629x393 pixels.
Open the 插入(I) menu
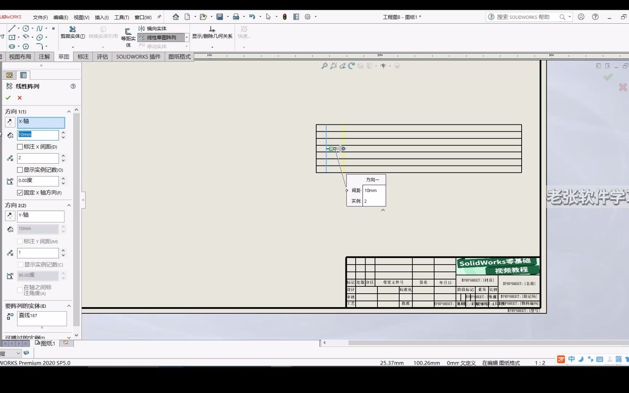pos(102,17)
